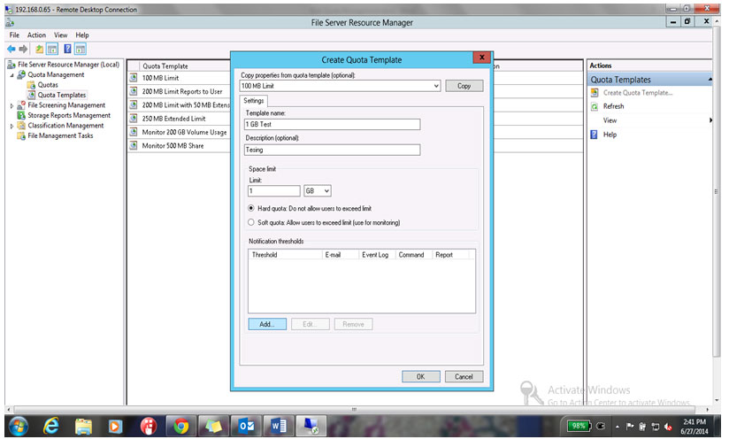Click the Show/Hide Console Tree toolbar icon
729x447 pixels.
click(52, 49)
